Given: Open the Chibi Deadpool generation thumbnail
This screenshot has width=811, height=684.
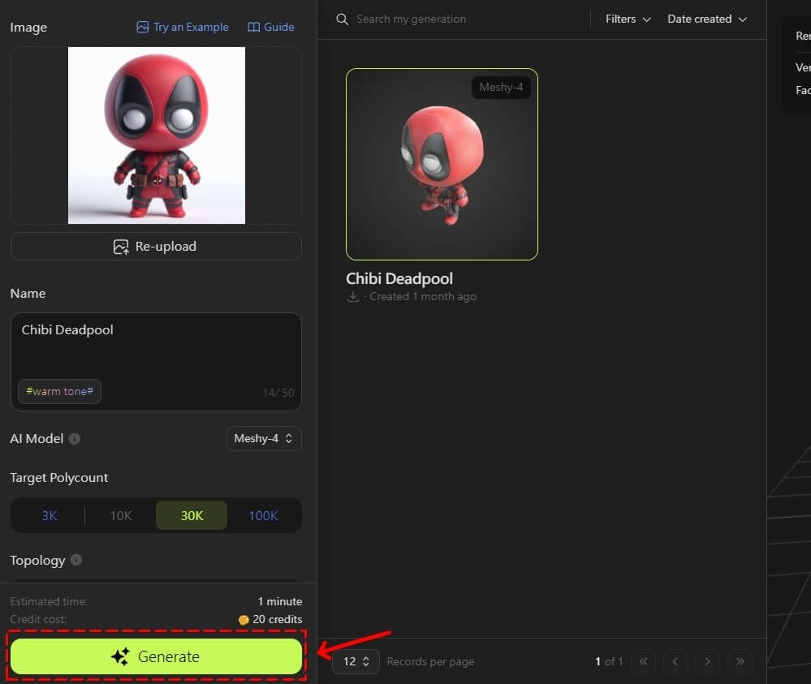Looking at the screenshot, I should 441,164.
